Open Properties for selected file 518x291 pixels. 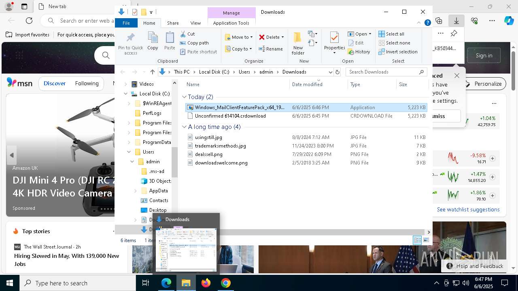click(x=334, y=44)
